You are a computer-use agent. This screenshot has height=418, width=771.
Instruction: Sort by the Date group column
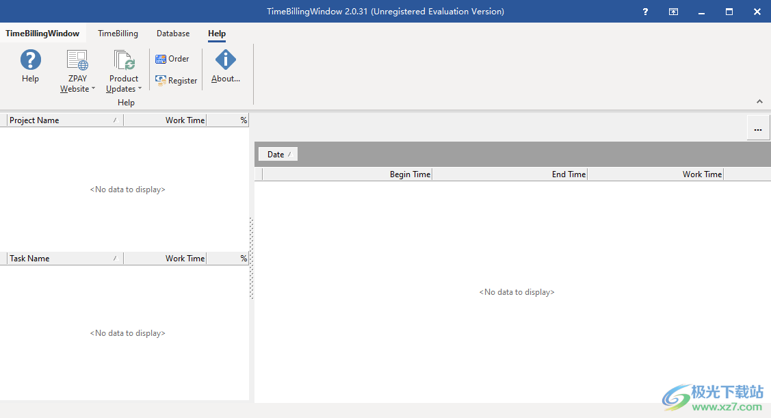278,155
